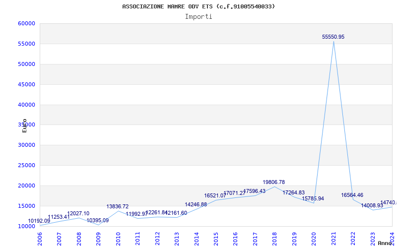Click the 45000 y-axis tick label

27,84
